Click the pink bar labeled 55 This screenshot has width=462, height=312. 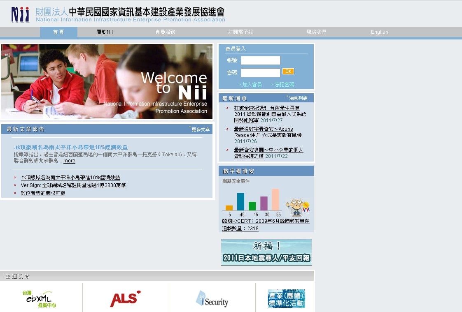tap(275, 200)
